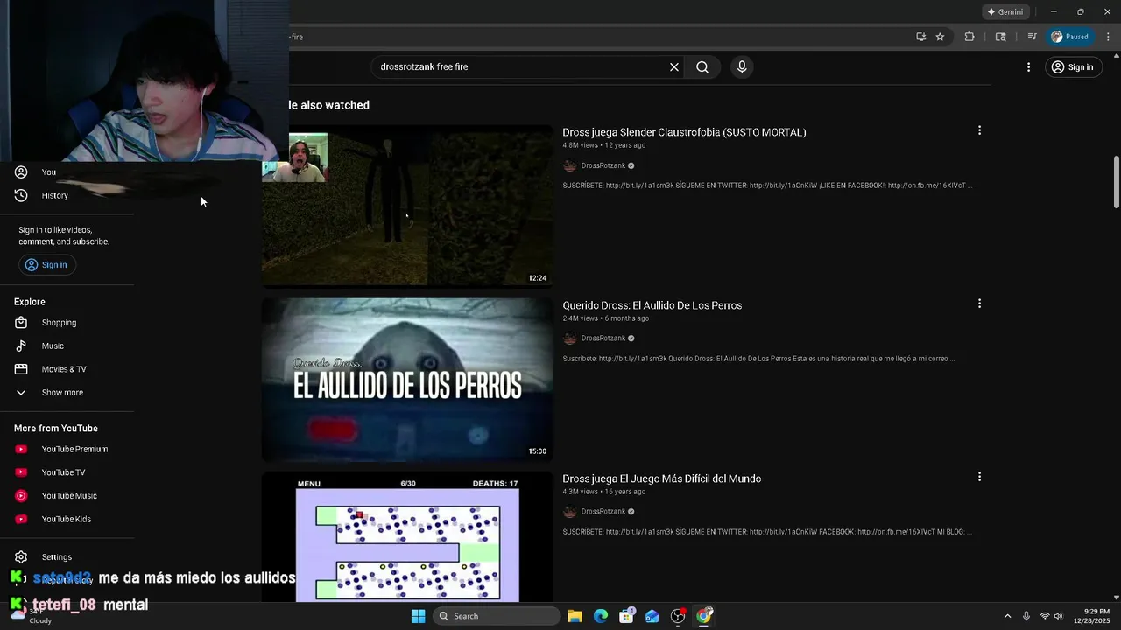Click the sidebar Sign in button
This screenshot has height=630, width=1121.
(46, 265)
